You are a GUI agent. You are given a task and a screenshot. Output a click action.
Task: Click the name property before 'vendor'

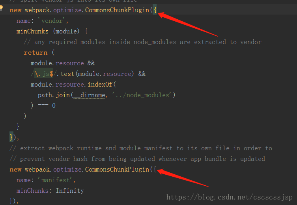[24, 21]
